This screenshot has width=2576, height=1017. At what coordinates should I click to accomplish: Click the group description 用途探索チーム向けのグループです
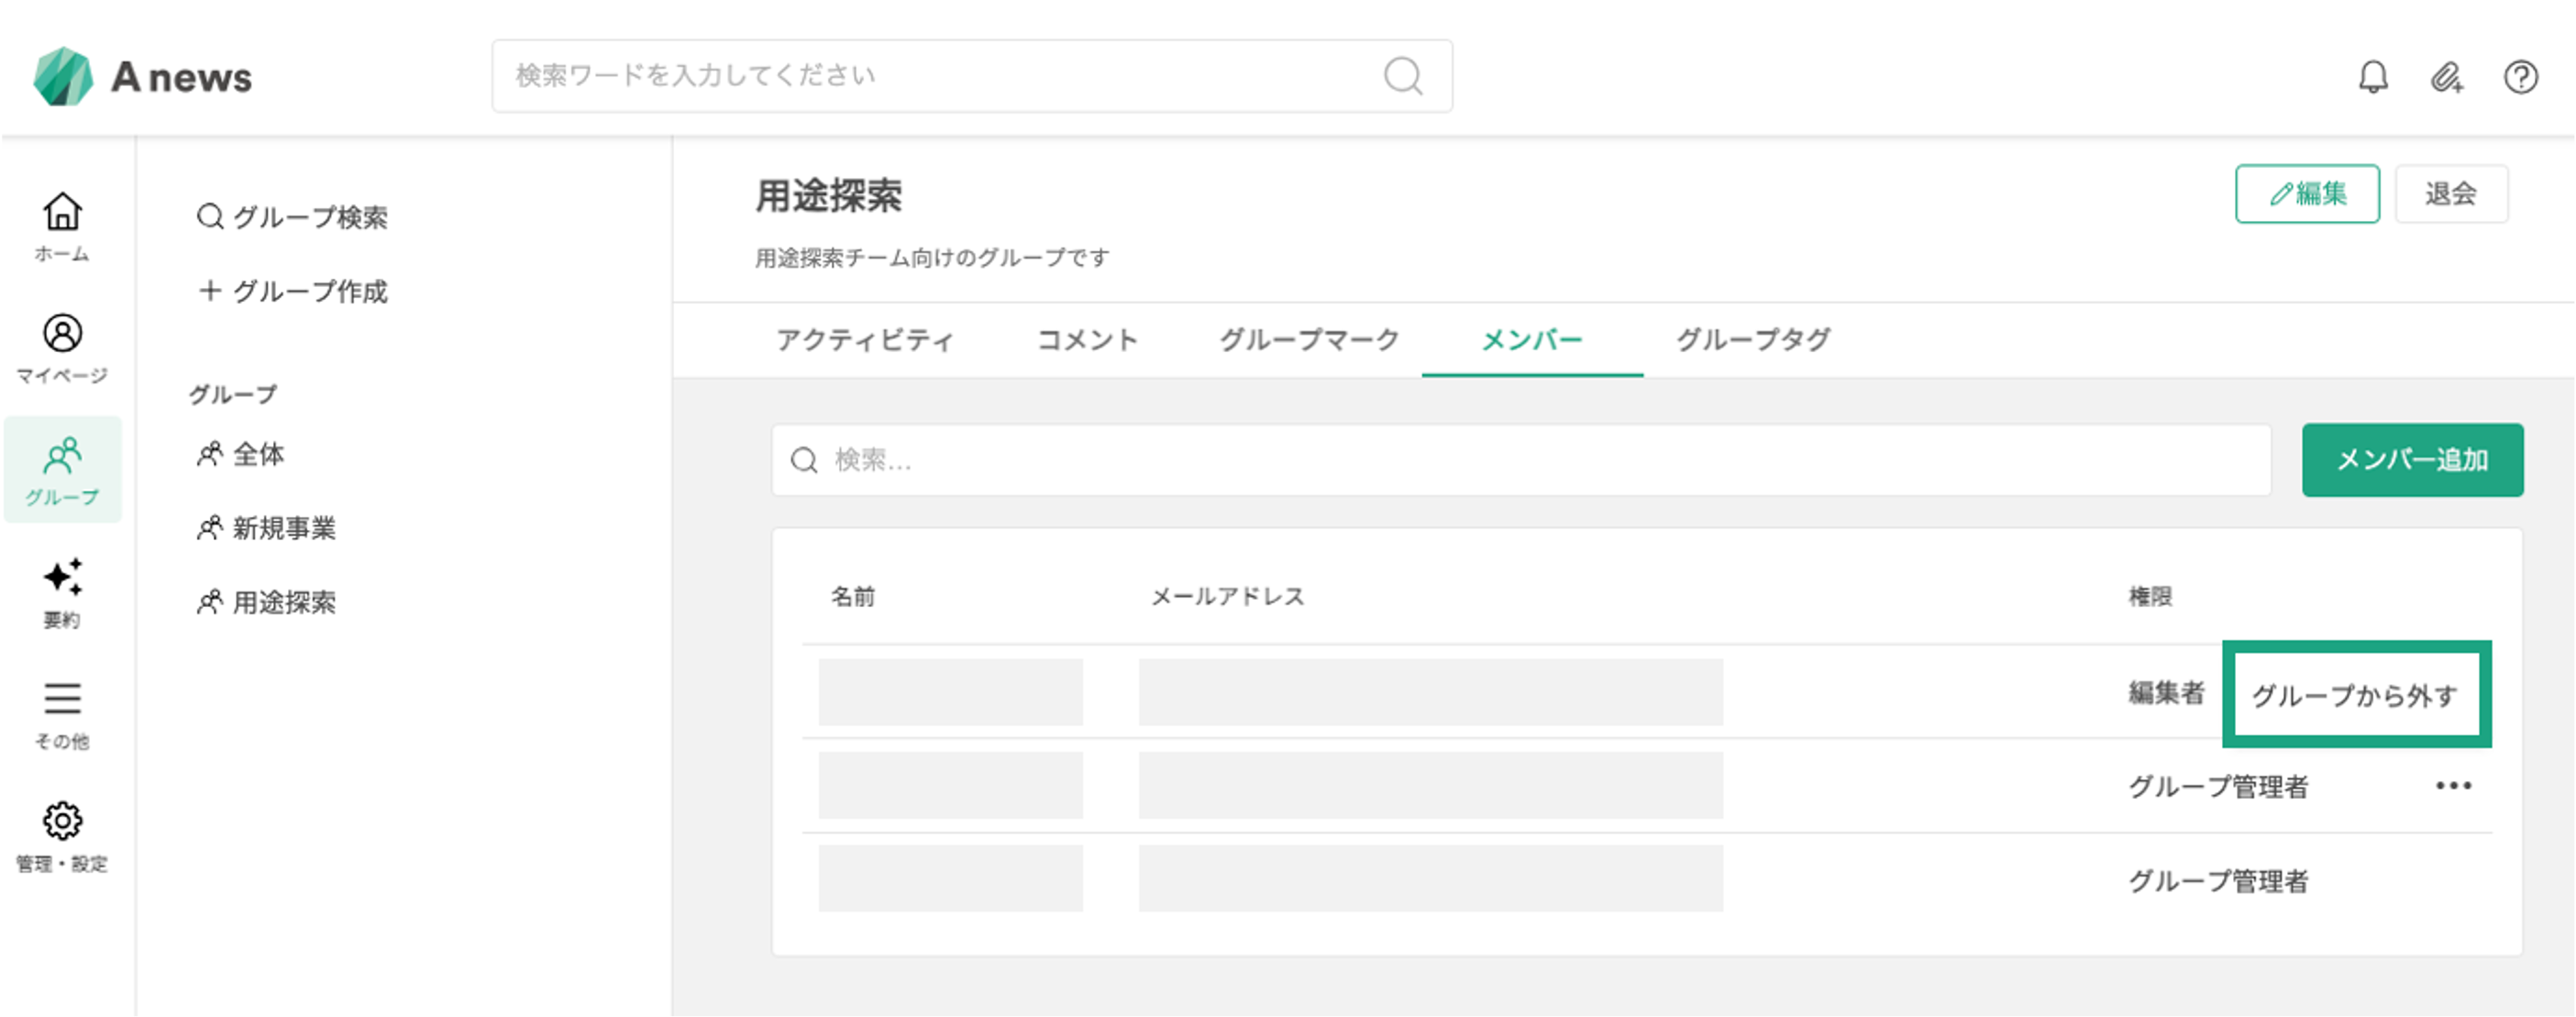point(931,258)
